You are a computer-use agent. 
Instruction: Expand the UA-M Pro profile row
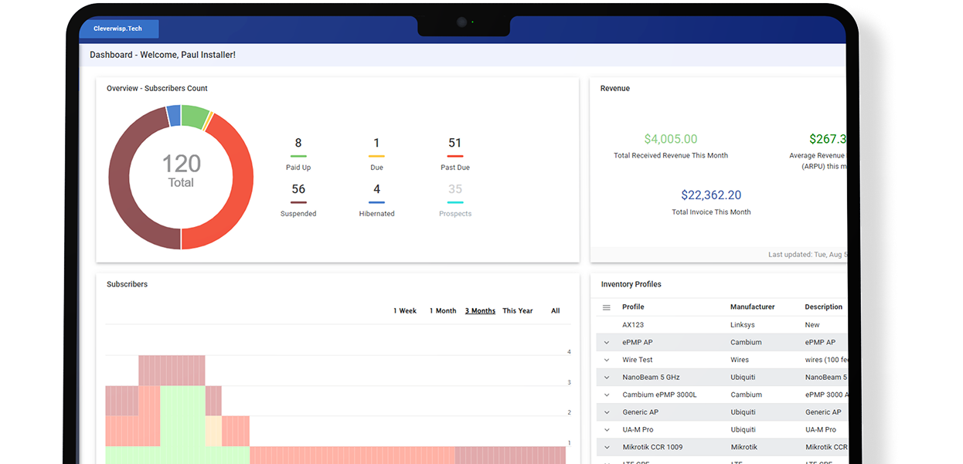607,429
